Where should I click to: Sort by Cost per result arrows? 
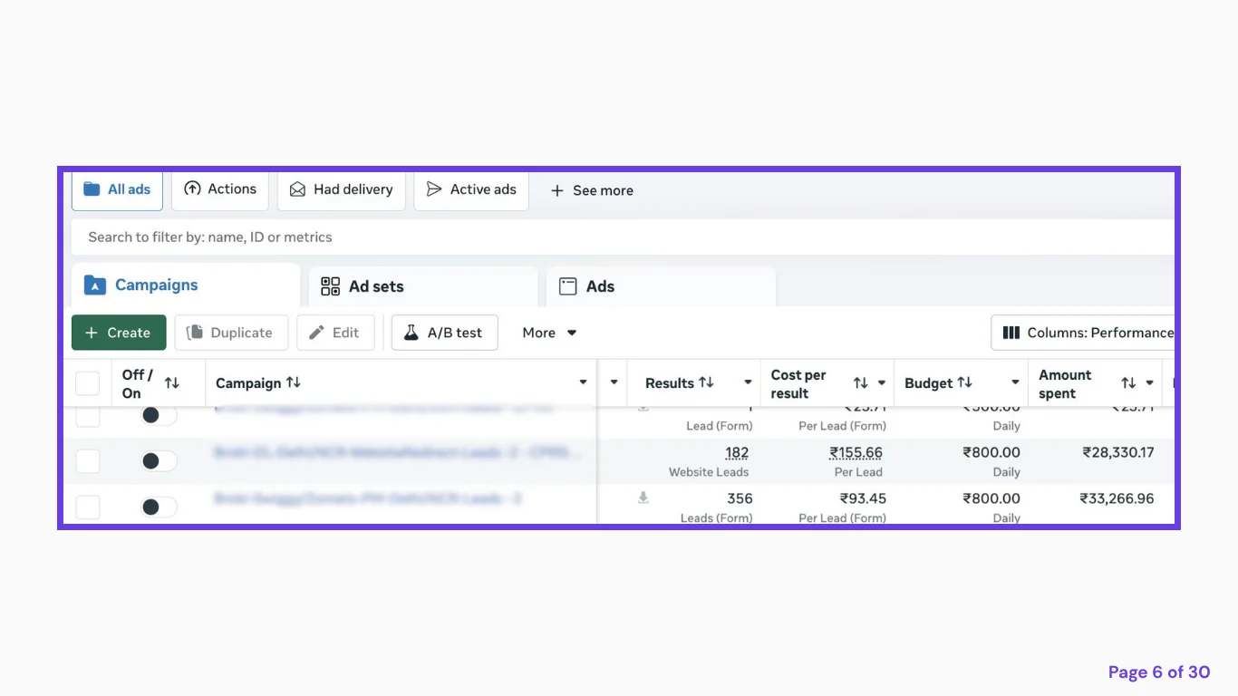(x=860, y=383)
